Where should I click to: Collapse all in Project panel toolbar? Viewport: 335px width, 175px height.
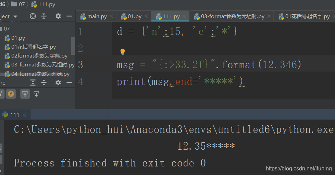[x=44, y=16]
